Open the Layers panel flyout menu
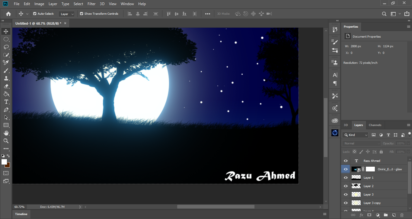Image resolution: width=412 pixels, height=219 pixels. pos(409,125)
